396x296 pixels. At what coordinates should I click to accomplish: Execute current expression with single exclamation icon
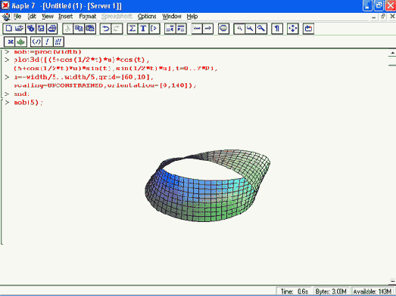pyautogui.click(x=47, y=42)
